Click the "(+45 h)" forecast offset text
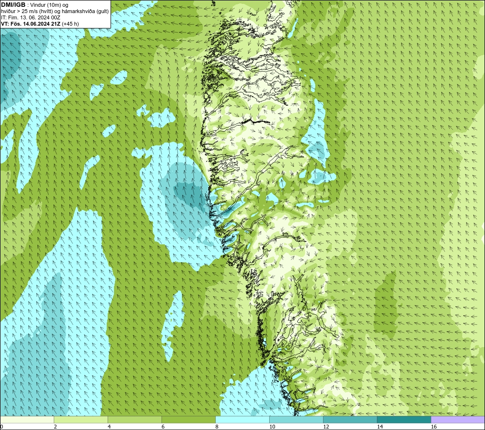485x430 pixels. pos(70,24)
